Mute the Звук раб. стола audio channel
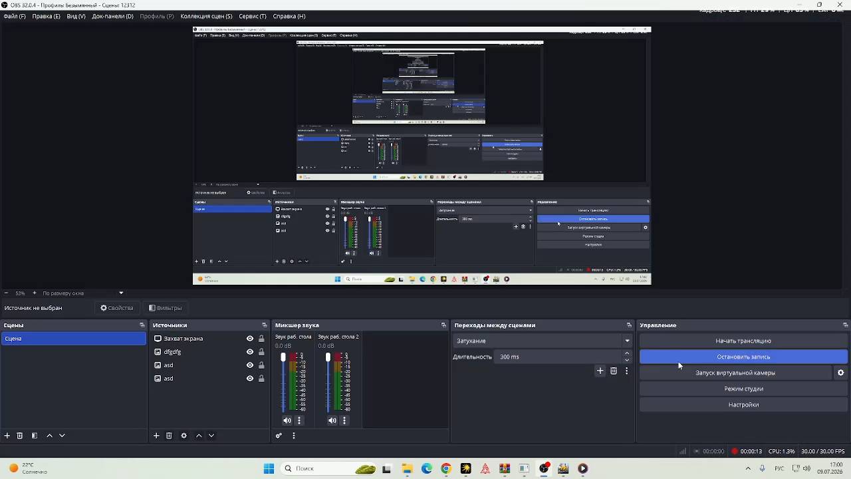Screen dimensions: 851x479 pos(287,420)
